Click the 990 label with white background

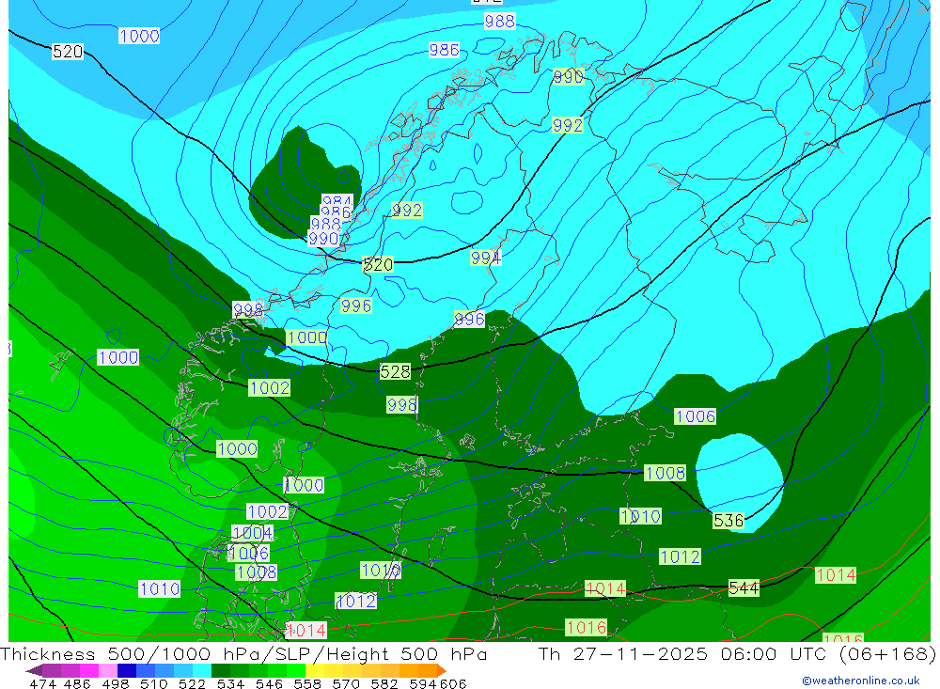click(323, 239)
